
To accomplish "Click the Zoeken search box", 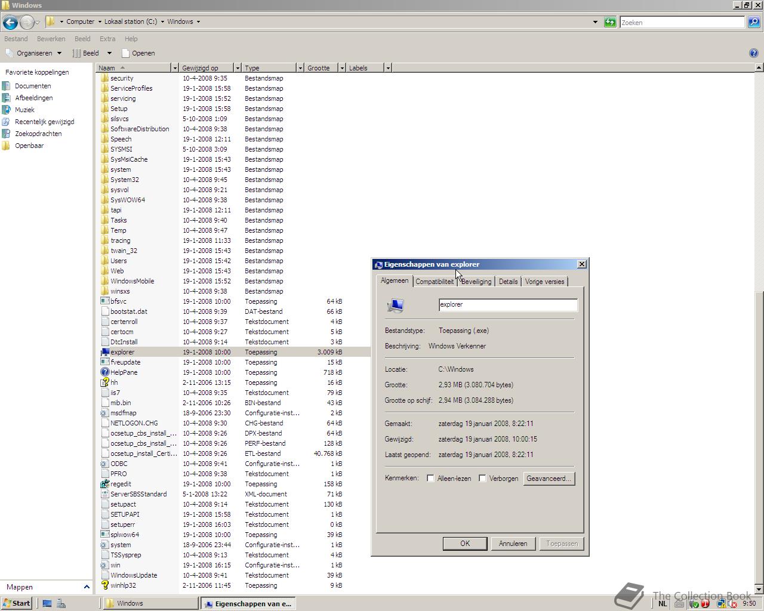I will 682,22.
